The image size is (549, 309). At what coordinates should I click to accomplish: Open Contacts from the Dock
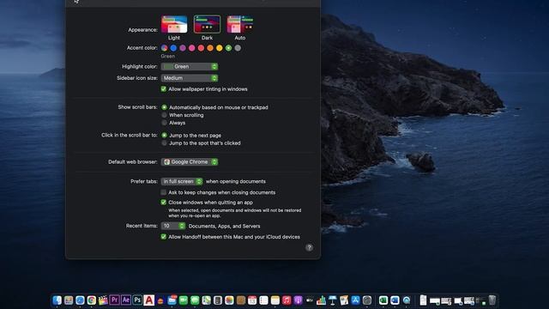coord(240,300)
